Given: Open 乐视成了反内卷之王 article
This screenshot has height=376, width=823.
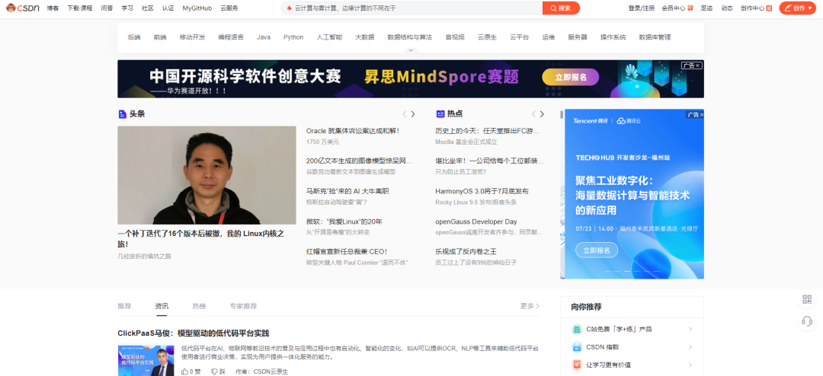Looking at the screenshot, I should coord(466,252).
